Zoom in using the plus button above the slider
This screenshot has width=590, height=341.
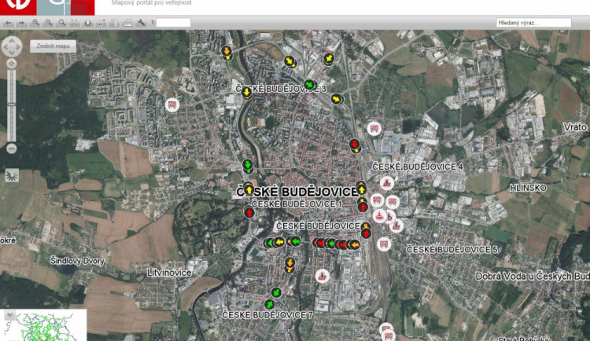point(11,63)
